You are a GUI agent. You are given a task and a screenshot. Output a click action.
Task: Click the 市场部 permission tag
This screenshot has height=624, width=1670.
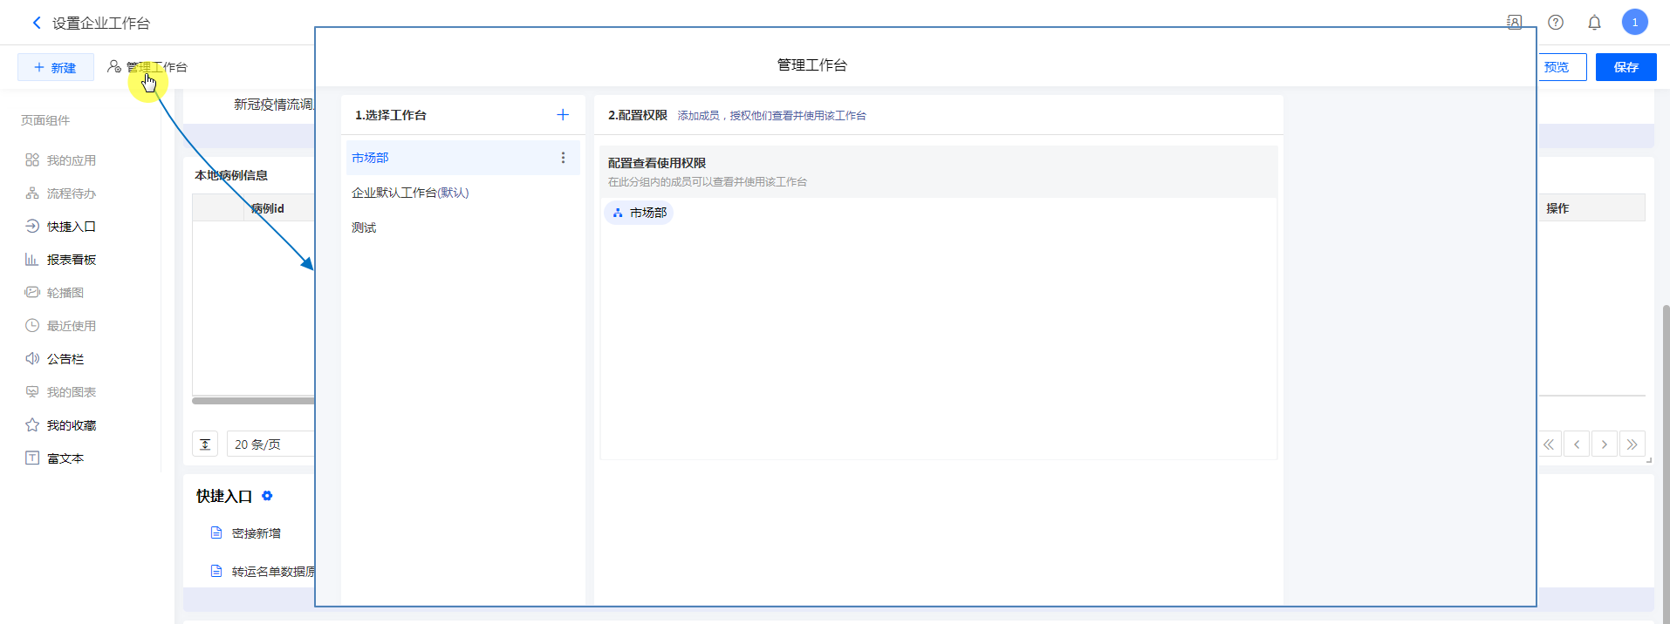(640, 213)
